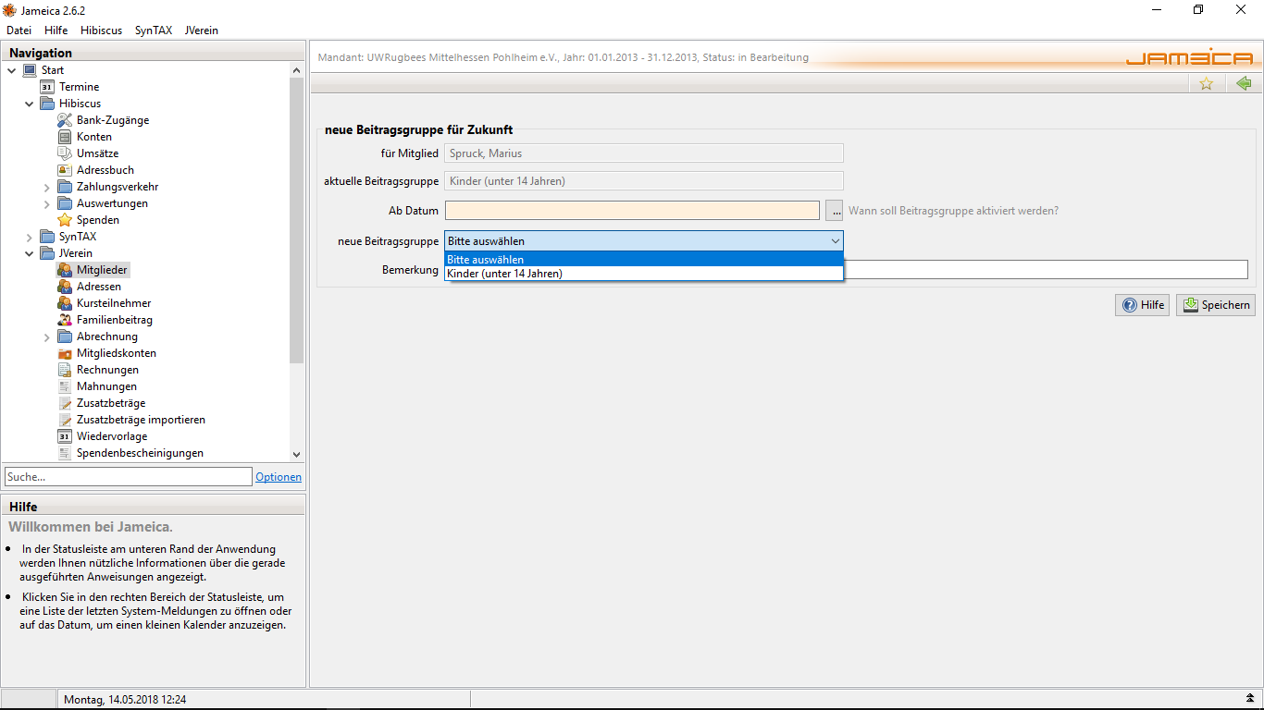This screenshot has height=710, width=1264.
Task: Collapse the JVerein tree node
Action: click(30, 253)
